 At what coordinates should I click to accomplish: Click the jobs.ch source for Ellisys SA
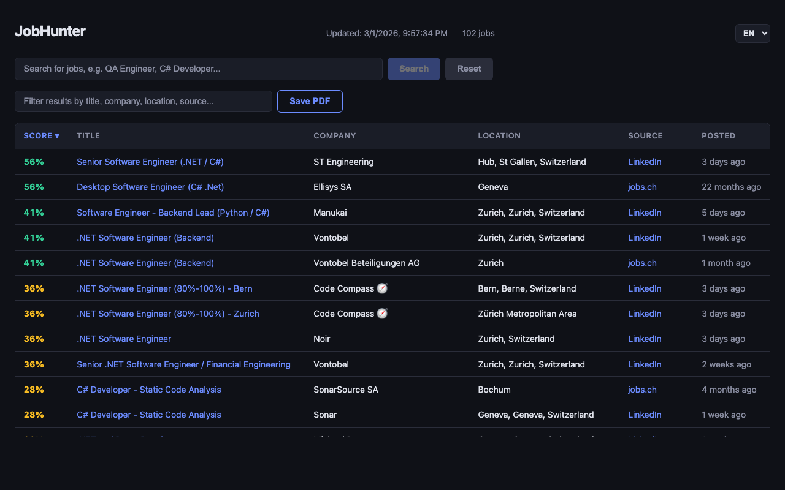coord(642,187)
